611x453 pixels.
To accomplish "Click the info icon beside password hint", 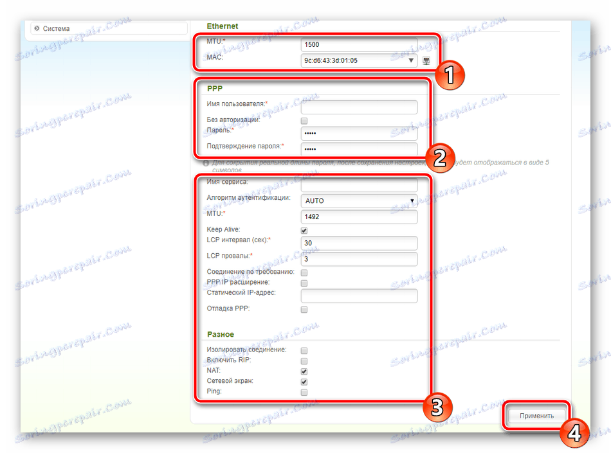I will pyautogui.click(x=206, y=163).
